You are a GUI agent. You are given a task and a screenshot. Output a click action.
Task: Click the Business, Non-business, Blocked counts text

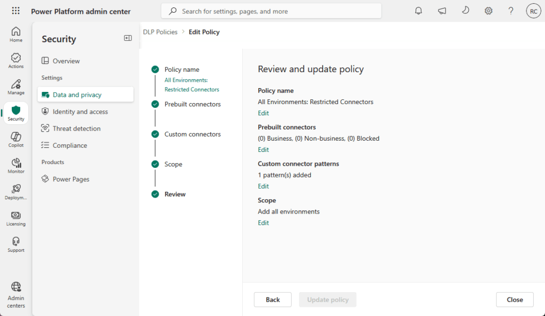point(318,139)
